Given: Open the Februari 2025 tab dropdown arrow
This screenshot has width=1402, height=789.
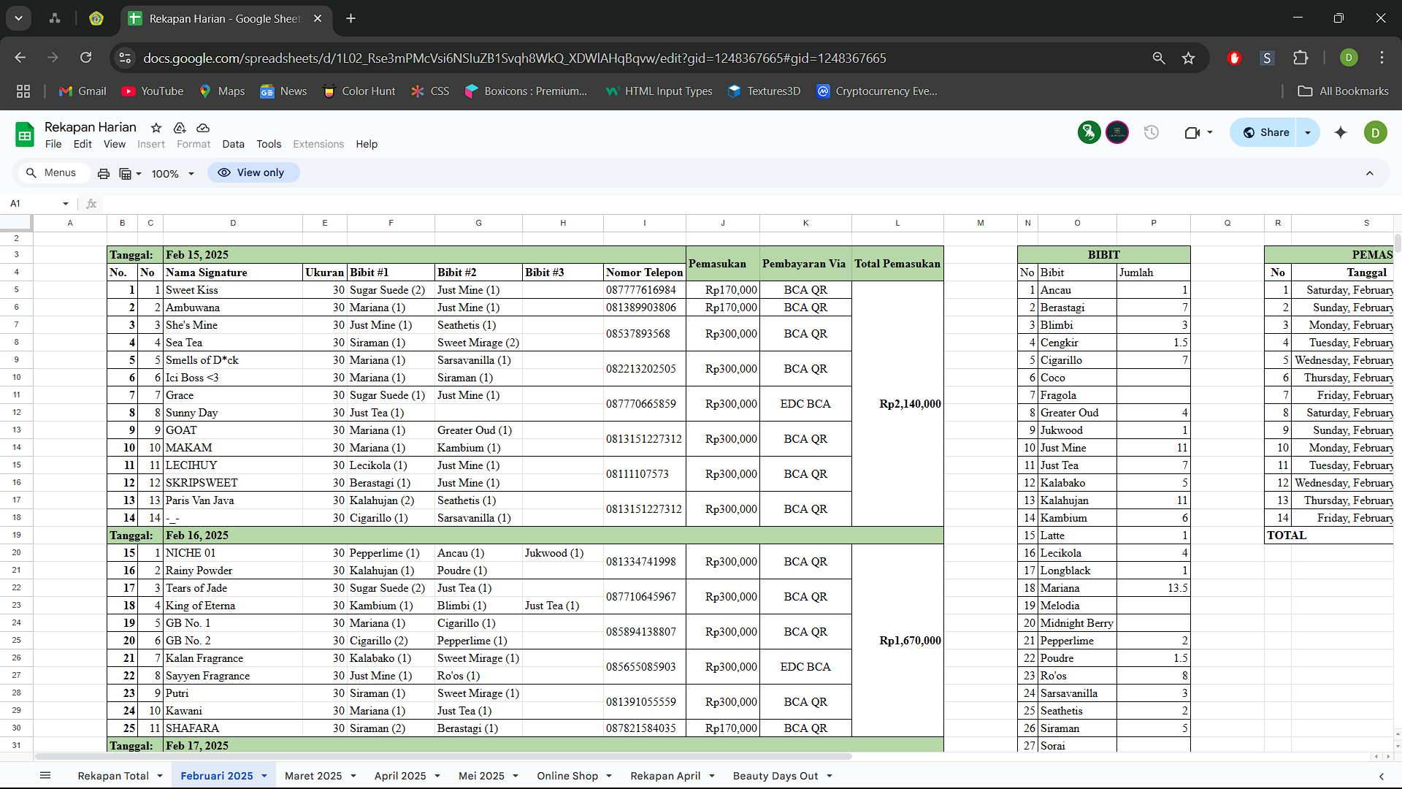Looking at the screenshot, I should 264,776.
